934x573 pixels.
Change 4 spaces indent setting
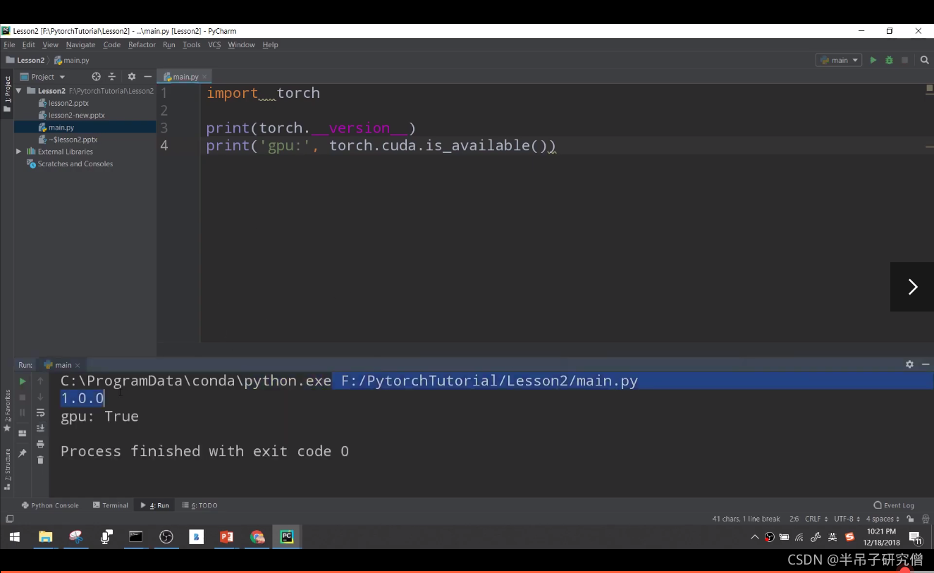883,519
